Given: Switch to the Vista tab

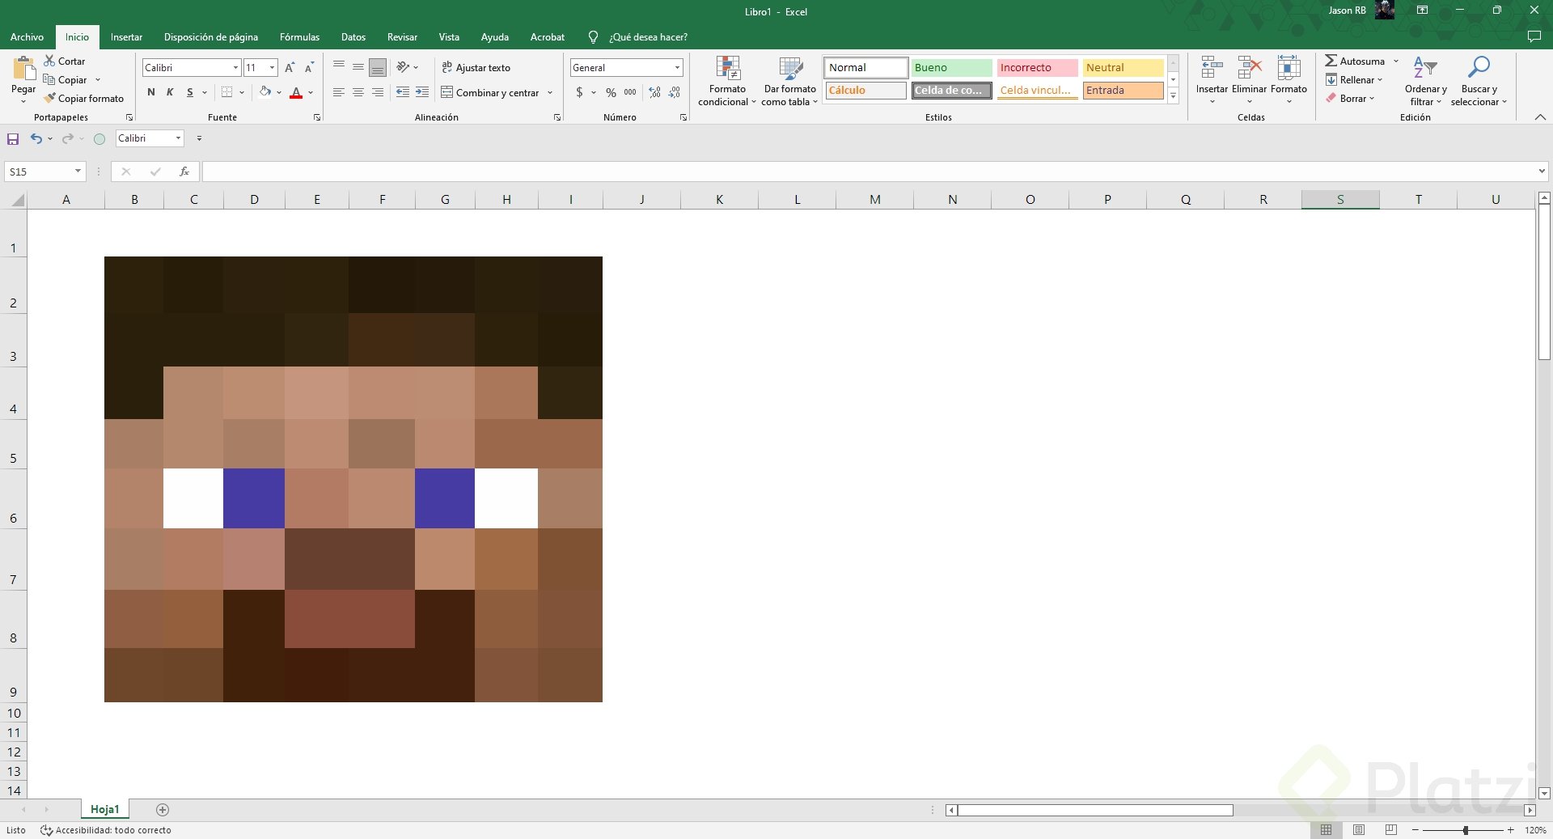Looking at the screenshot, I should 449,37.
